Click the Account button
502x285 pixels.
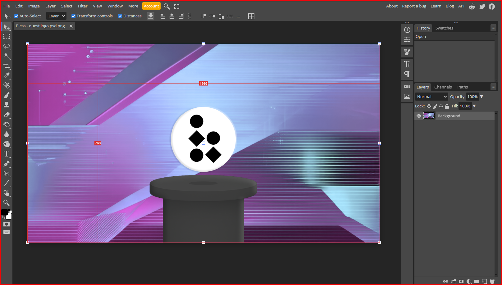pos(151,6)
